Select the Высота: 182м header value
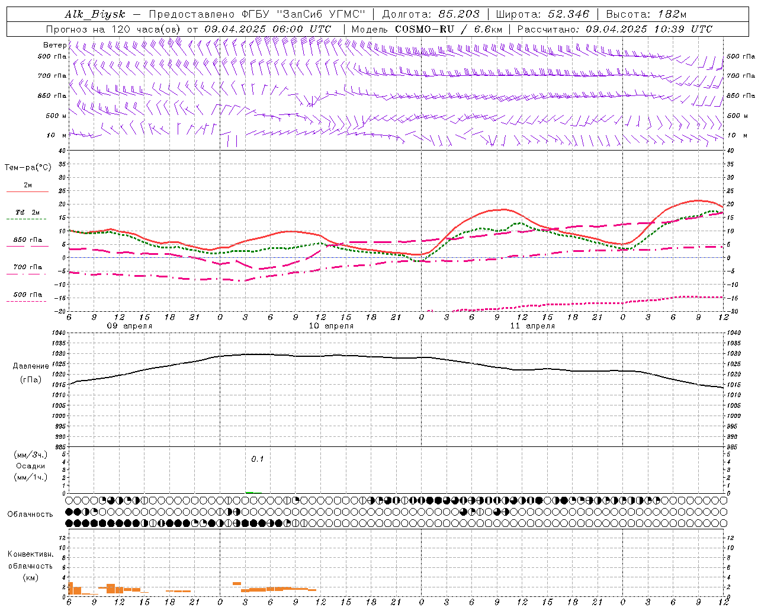The width and height of the screenshot is (758, 607). (646, 14)
